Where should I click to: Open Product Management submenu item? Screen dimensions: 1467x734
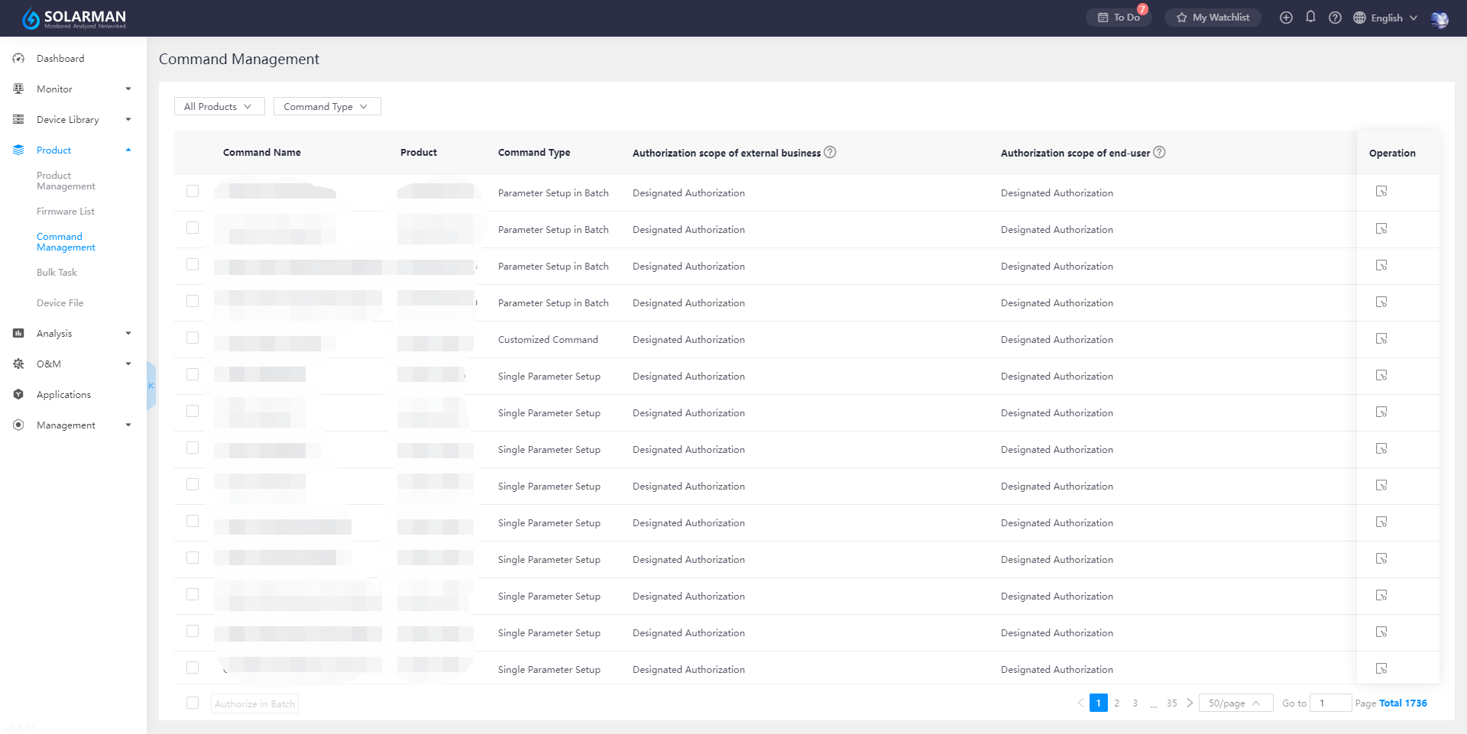tap(66, 180)
